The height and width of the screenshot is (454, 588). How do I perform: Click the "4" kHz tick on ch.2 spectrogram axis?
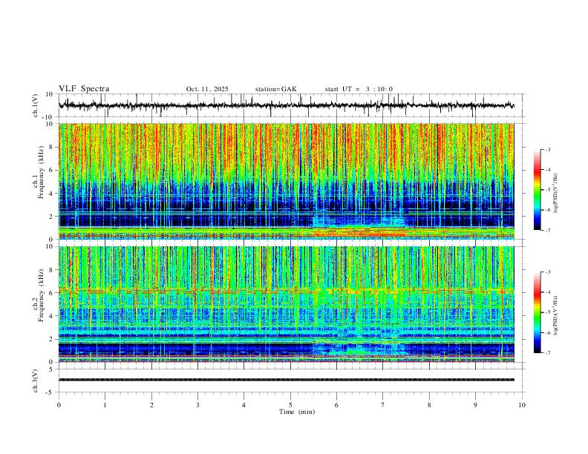[52, 316]
